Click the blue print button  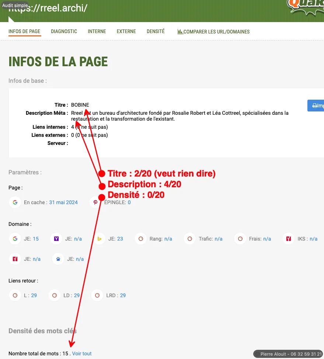pyautogui.click(x=316, y=106)
